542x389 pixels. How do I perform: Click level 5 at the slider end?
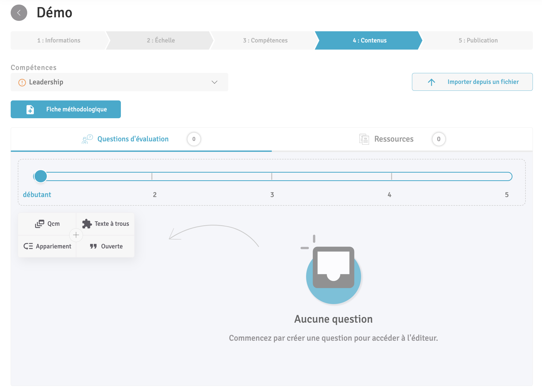pos(506,176)
